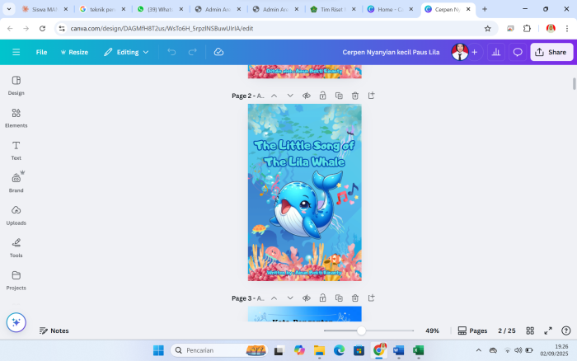
Task: Enter fullscreen presentation mode
Action: pos(548,331)
